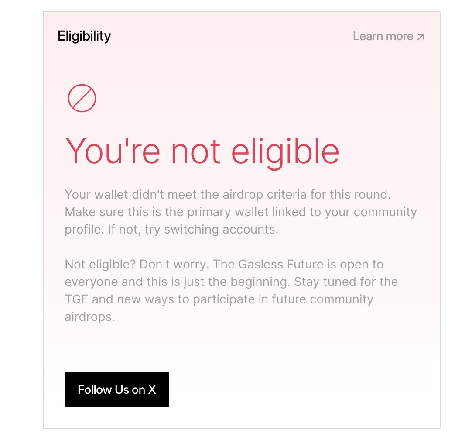Click the Learn more link
The height and width of the screenshot is (447, 472).
coord(383,36)
